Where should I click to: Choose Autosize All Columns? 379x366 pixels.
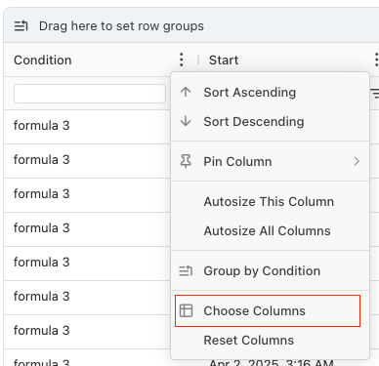point(271,230)
